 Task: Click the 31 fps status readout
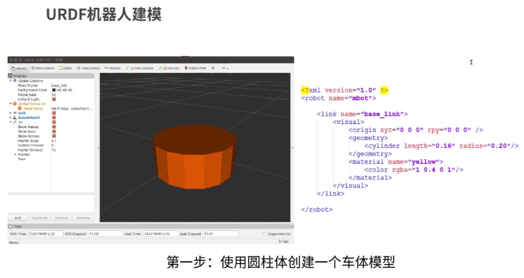(283, 242)
